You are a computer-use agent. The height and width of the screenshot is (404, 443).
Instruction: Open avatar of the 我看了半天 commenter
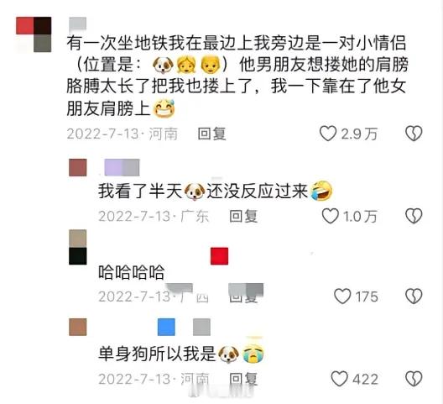click(x=78, y=167)
